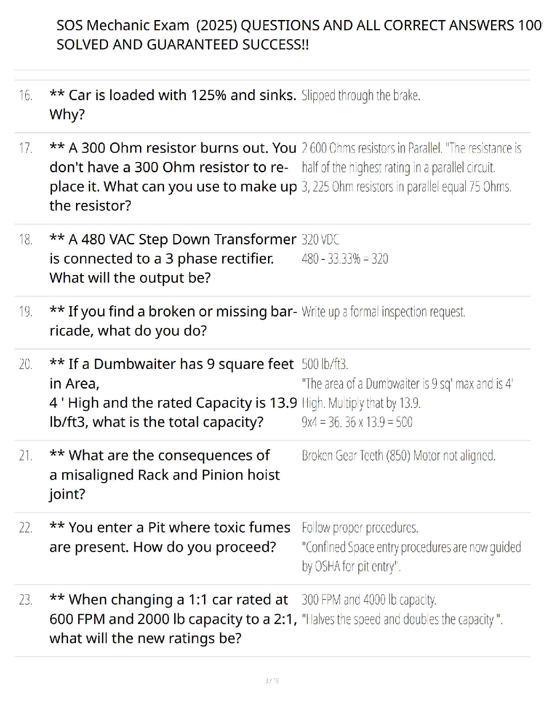Select question number 16
The height and width of the screenshot is (705, 544).
point(26,95)
